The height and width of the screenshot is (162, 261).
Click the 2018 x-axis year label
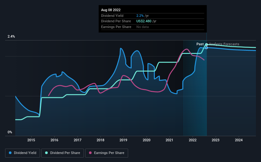(x=100, y=140)
